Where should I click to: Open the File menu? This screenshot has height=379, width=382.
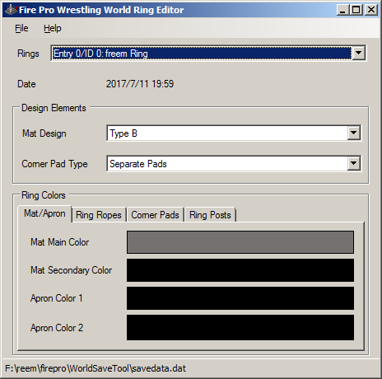(21, 28)
